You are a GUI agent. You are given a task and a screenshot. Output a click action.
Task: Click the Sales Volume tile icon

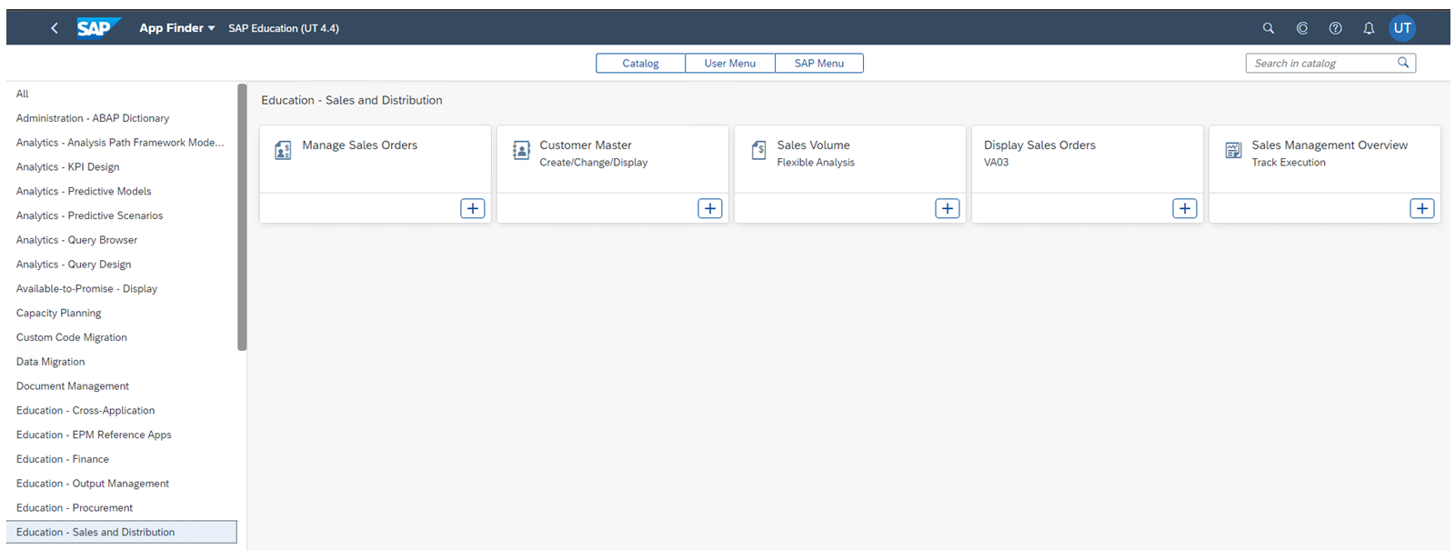(x=758, y=150)
